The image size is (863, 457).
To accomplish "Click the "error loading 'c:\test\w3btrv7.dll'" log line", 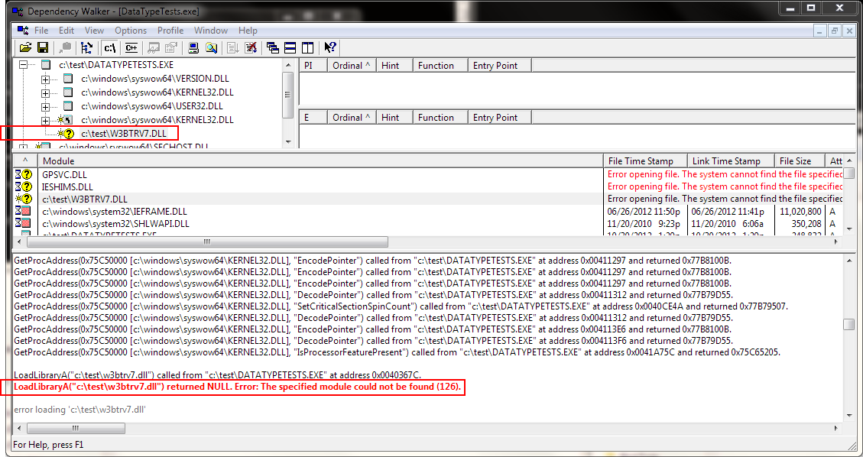I will click(79, 410).
